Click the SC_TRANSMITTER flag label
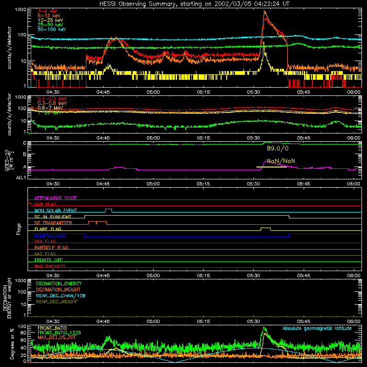 [x=53, y=223]
